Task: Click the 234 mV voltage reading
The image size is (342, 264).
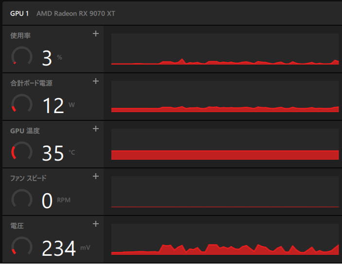Action: point(66,248)
